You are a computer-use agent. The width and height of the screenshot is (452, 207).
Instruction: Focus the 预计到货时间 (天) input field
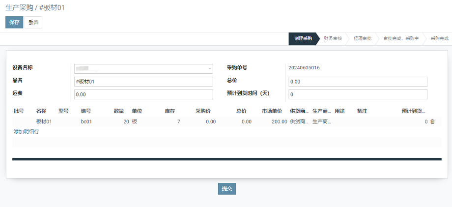(357, 94)
